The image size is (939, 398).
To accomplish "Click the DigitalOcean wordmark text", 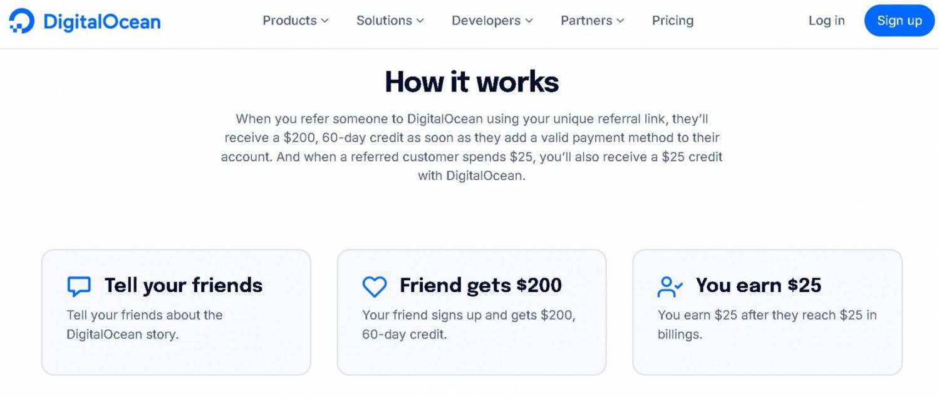I will (102, 22).
